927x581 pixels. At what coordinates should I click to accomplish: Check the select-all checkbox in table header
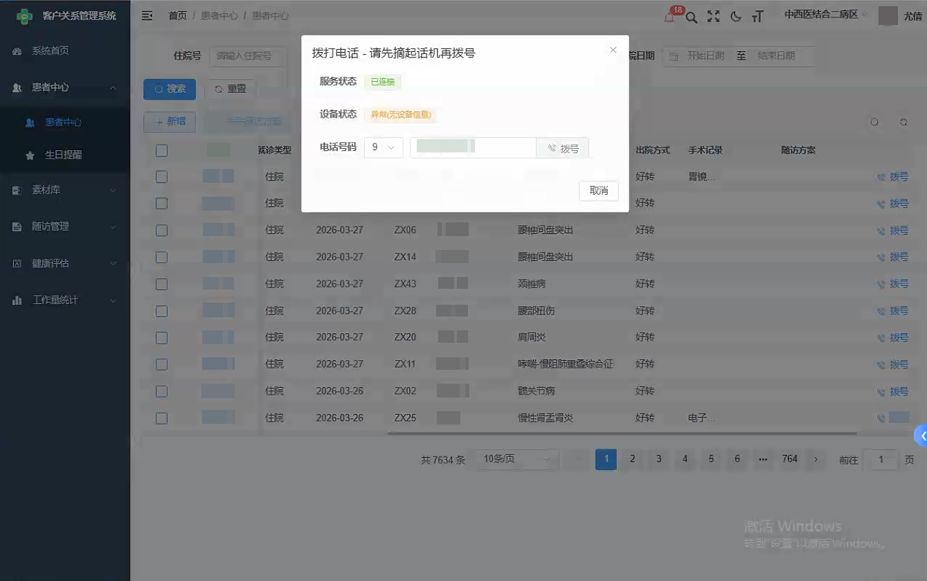161,150
